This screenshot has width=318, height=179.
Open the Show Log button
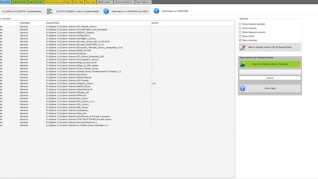[90, 2]
